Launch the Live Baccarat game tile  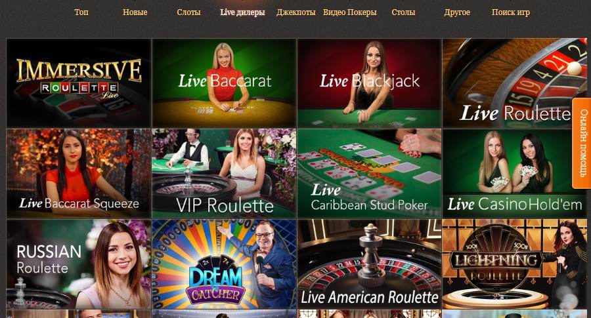(x=224, y=83)
